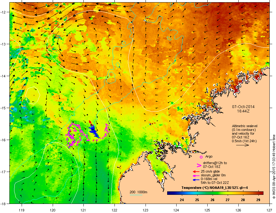Click the magenta drifter arrowhead in legend
The image size is (276, 213).
tap(199, 165)
